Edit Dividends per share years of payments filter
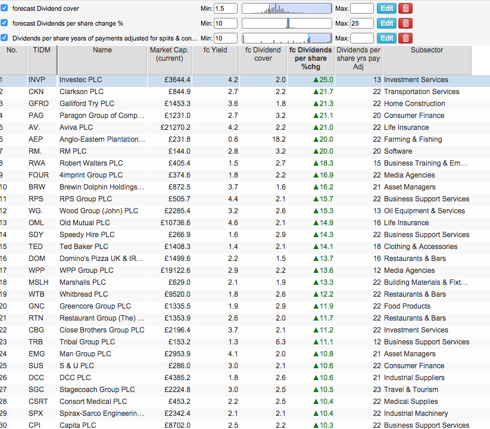Screen dimensions: 490x429 click(x=386, y=38)
